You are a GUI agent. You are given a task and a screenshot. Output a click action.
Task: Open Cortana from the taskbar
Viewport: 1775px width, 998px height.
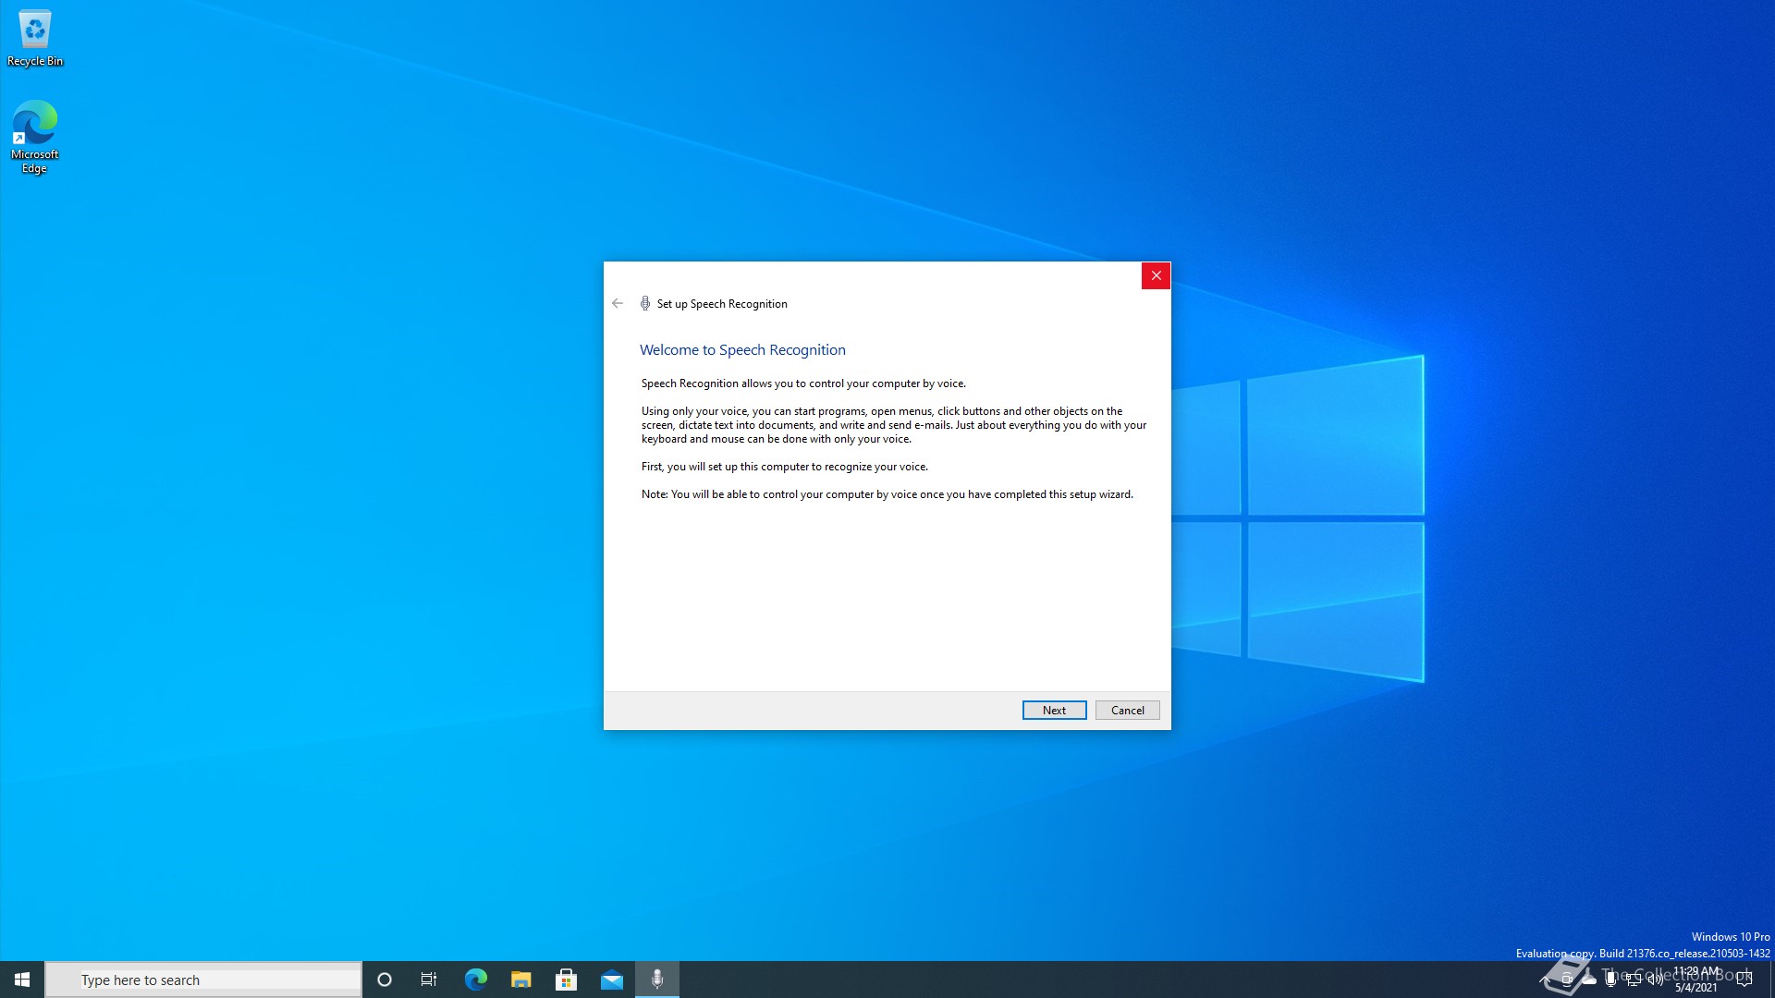385,980
